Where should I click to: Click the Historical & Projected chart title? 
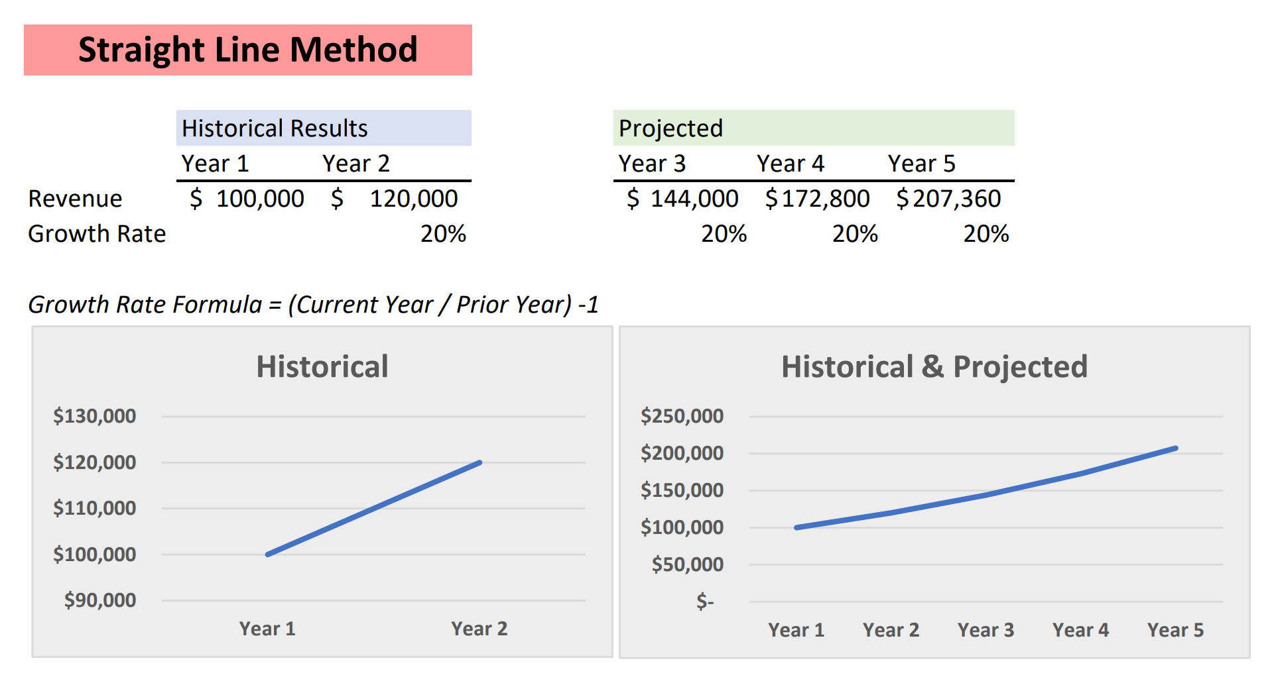click(934, 367)
